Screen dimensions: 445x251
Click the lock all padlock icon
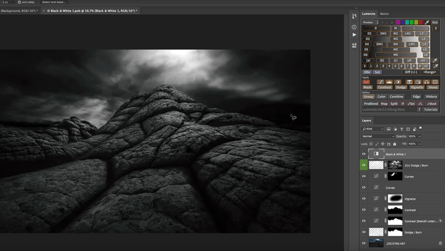[394, 144]
